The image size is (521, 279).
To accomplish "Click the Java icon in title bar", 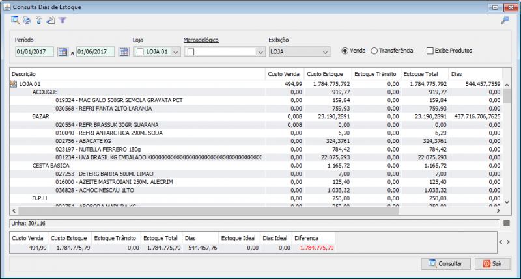I will click(7, 7).
